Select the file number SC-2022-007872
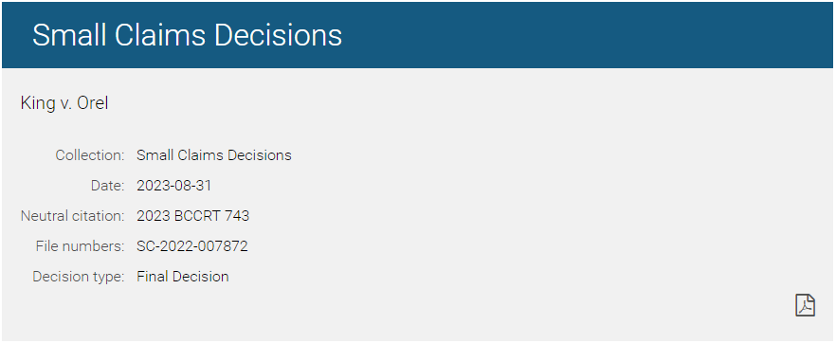The width and height of the screenshot is (836, 343). pos(191,246)
